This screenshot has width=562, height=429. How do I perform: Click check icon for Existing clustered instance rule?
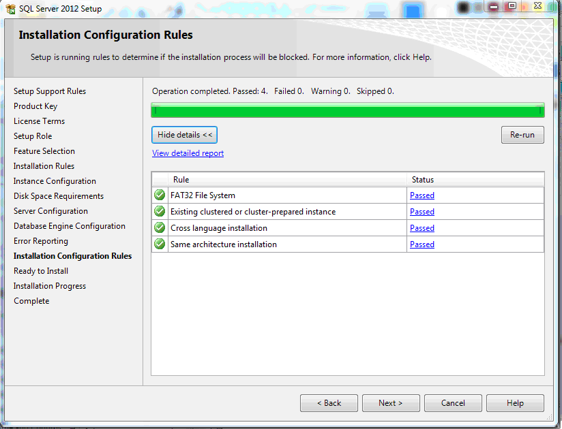click(x=160, y=212)
